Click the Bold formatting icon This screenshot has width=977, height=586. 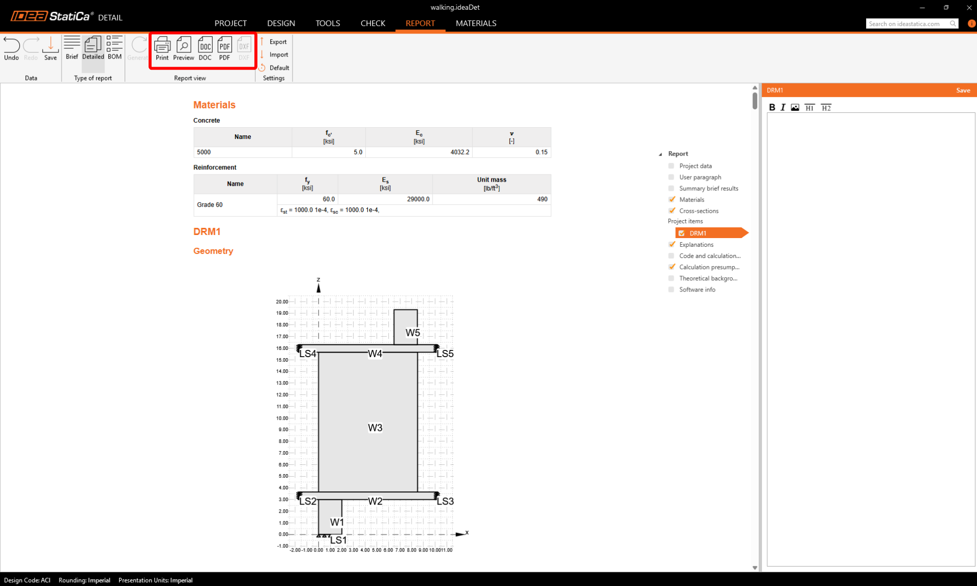tap(772, 107)
